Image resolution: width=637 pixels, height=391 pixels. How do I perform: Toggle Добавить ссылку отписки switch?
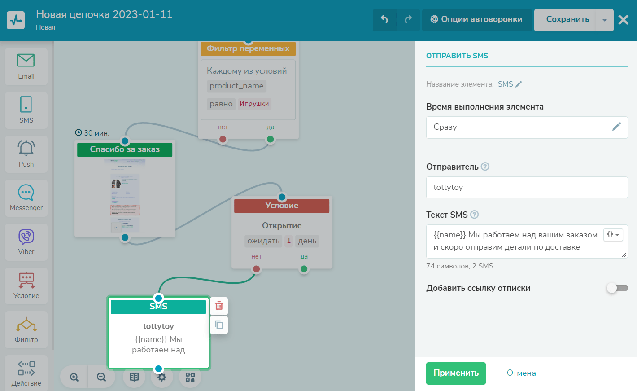coord(617,288)
